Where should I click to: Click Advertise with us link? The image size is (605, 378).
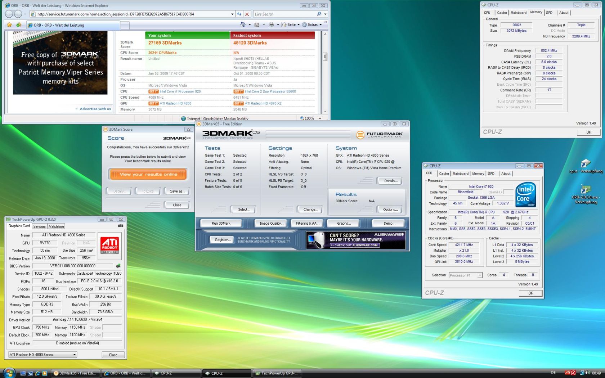tap(95, 109)
